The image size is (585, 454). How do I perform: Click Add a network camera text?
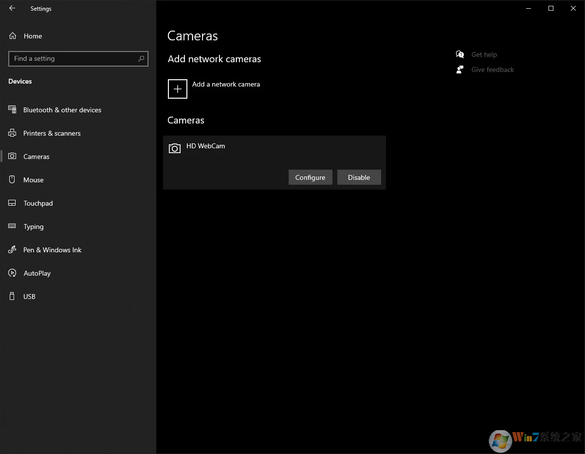click(226, 84)
